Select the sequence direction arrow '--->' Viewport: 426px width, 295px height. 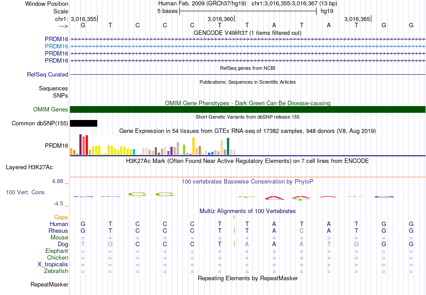click(x=64, y=26)
